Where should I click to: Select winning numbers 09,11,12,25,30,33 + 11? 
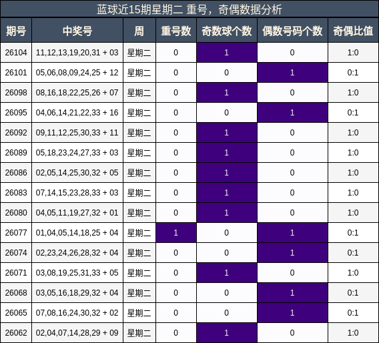click(77, 133)
